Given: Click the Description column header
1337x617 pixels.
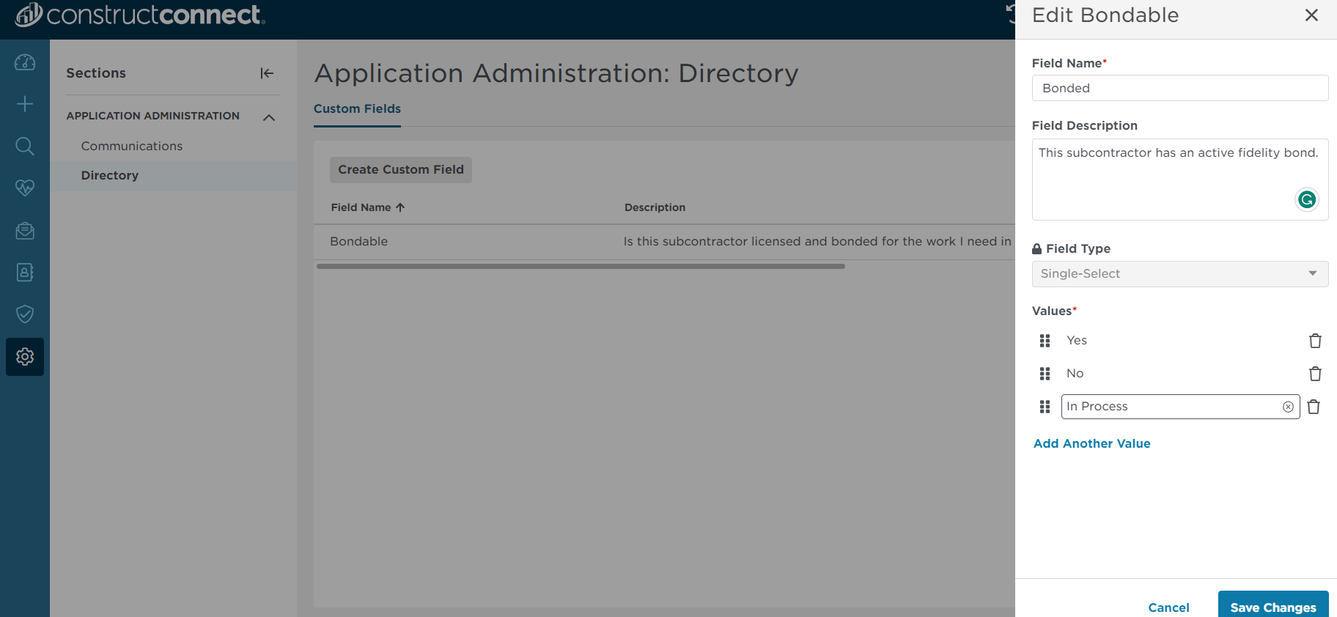Looking at the screenshot, I should (x=655, y=207).
